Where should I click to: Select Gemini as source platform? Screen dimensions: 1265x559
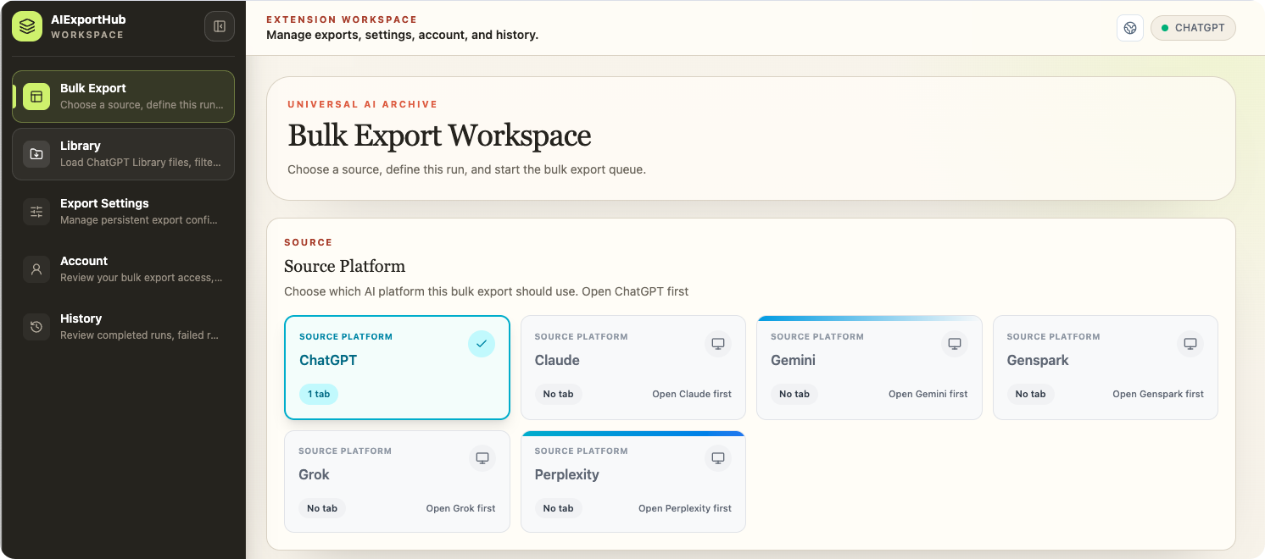click(869, 368)
